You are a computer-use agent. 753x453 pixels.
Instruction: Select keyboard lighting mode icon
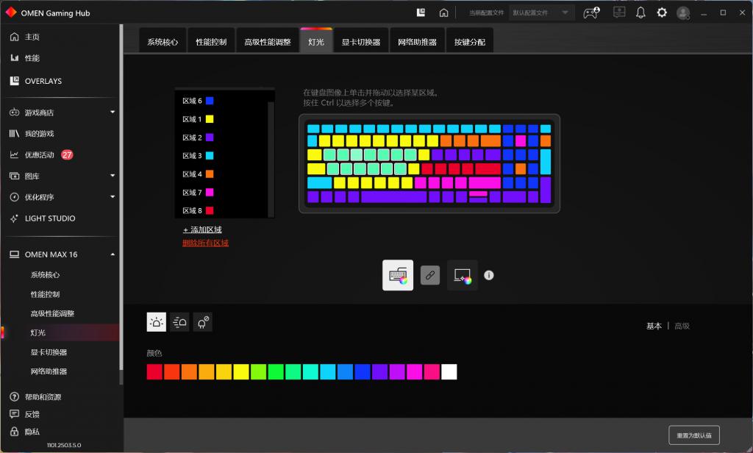398,275
